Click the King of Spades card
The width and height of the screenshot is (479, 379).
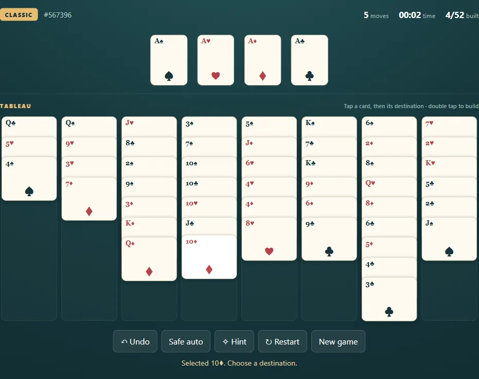click(x=329, y=127)
